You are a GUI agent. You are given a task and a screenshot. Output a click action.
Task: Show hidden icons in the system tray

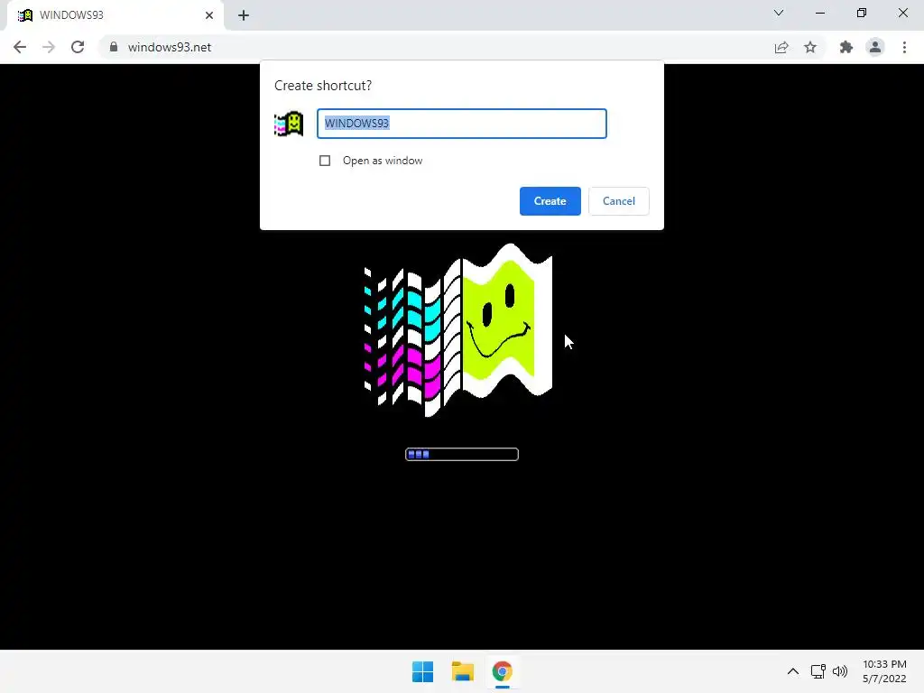click(x=793, y=671)
